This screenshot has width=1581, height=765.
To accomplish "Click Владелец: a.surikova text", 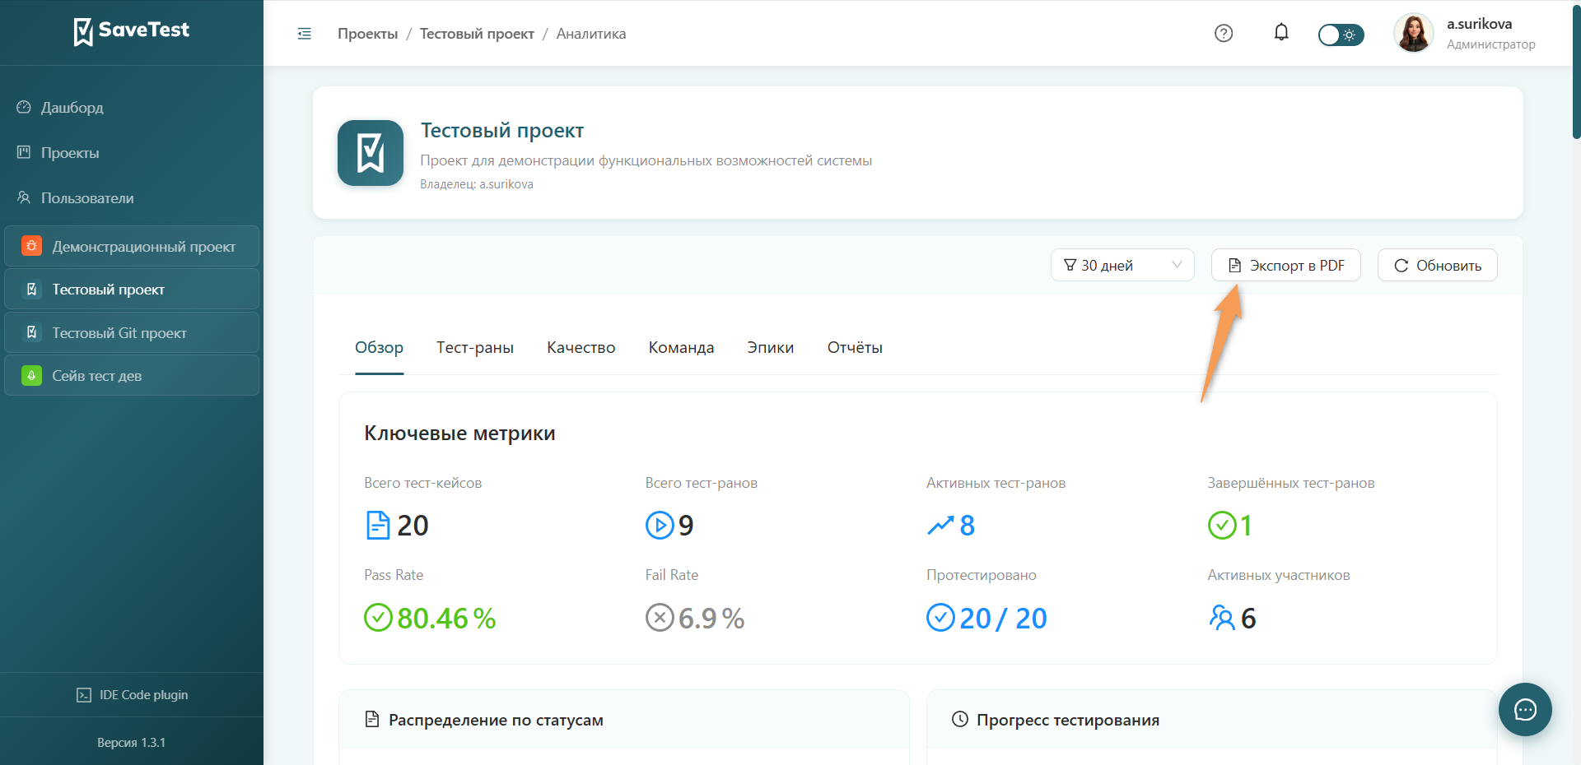I will tap(477, 184).
